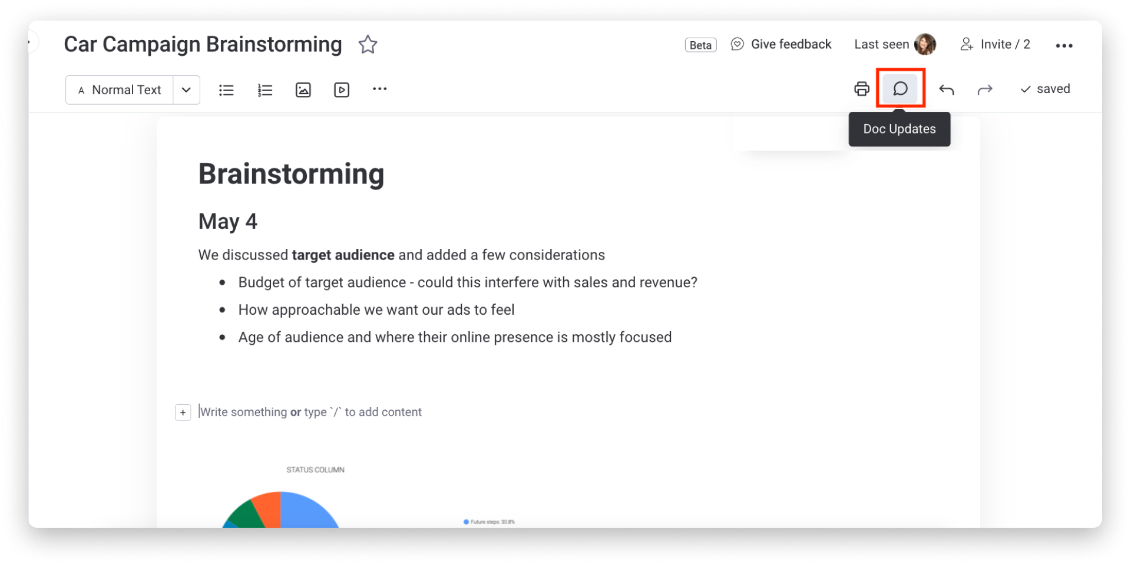Select the Normal Text style button

tap(120, 90)
